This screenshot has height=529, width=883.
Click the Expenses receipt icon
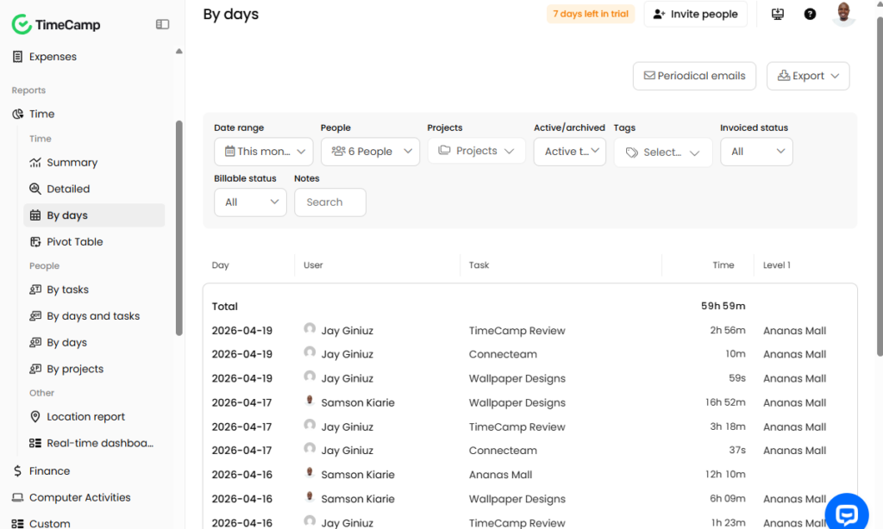coord(17,57)
